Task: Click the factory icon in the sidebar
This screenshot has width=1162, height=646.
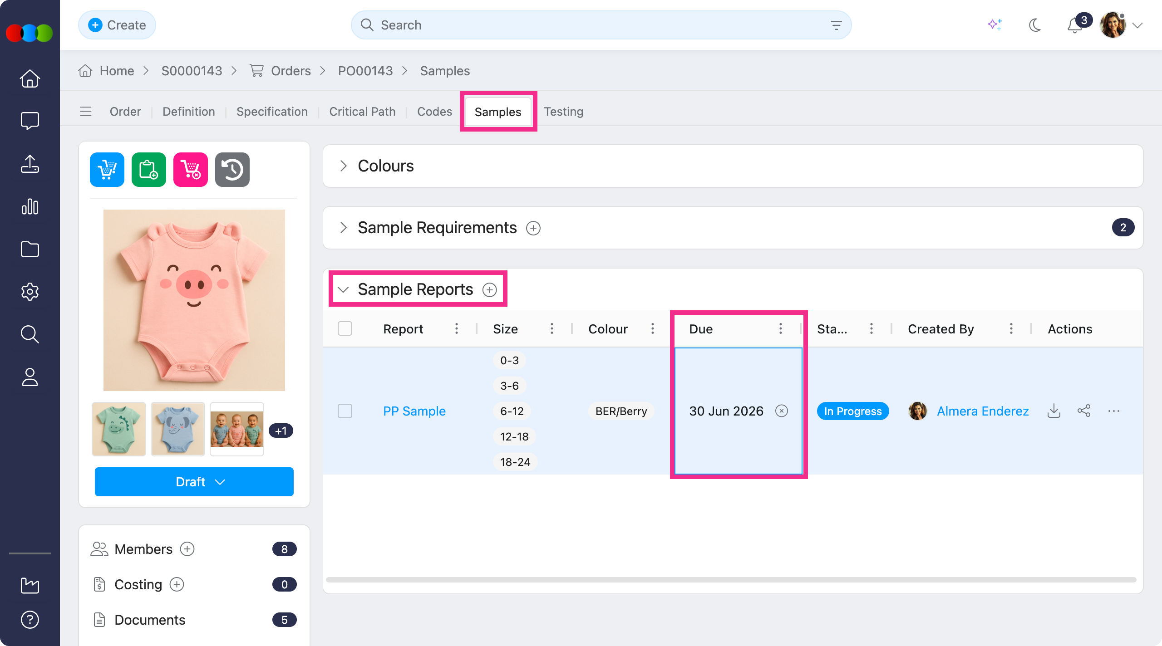Action: 30,585
